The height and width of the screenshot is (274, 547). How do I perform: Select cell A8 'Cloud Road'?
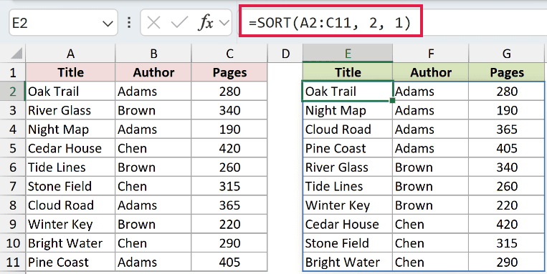[x=70, y=205]
